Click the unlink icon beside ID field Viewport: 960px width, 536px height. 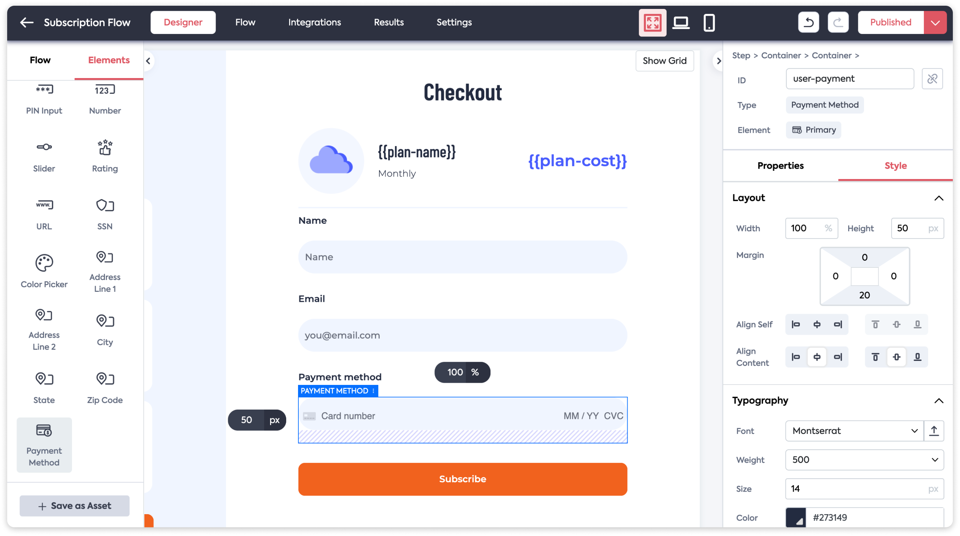[x=932, y=79]
